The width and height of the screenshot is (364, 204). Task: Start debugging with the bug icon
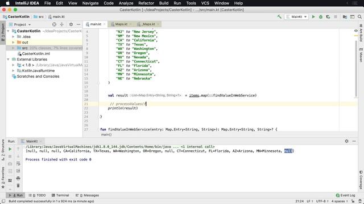(321, 16)
